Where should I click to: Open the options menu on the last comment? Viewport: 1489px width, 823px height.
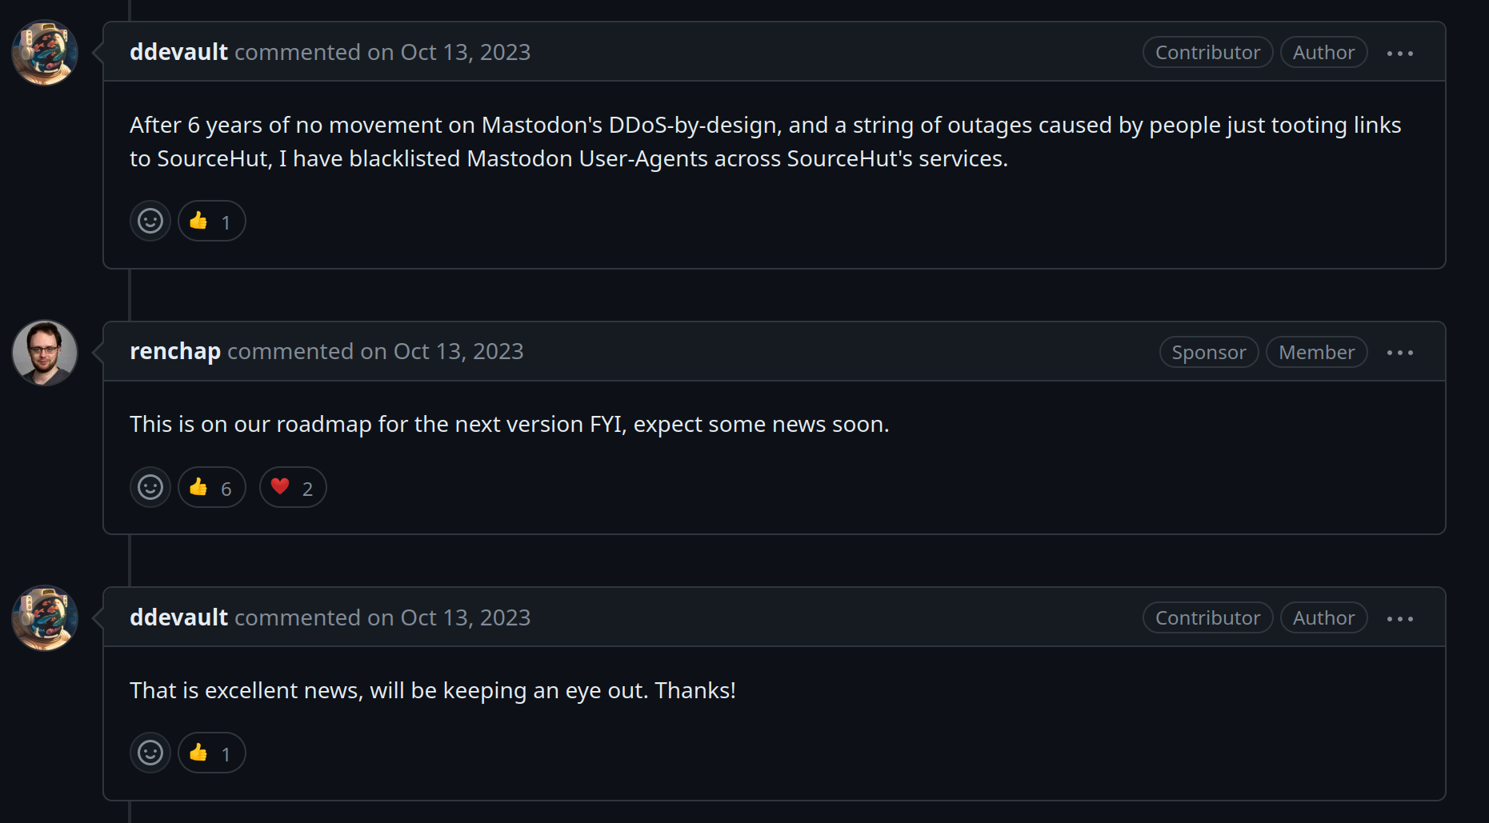pyautogui.click(x=1400, y=617)
